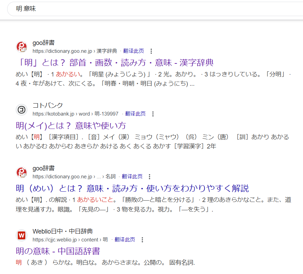The width and height of the screenshot is (303, 274).
Task: Open three-dot menu for the Weblio result
Action: click(142, 240)
